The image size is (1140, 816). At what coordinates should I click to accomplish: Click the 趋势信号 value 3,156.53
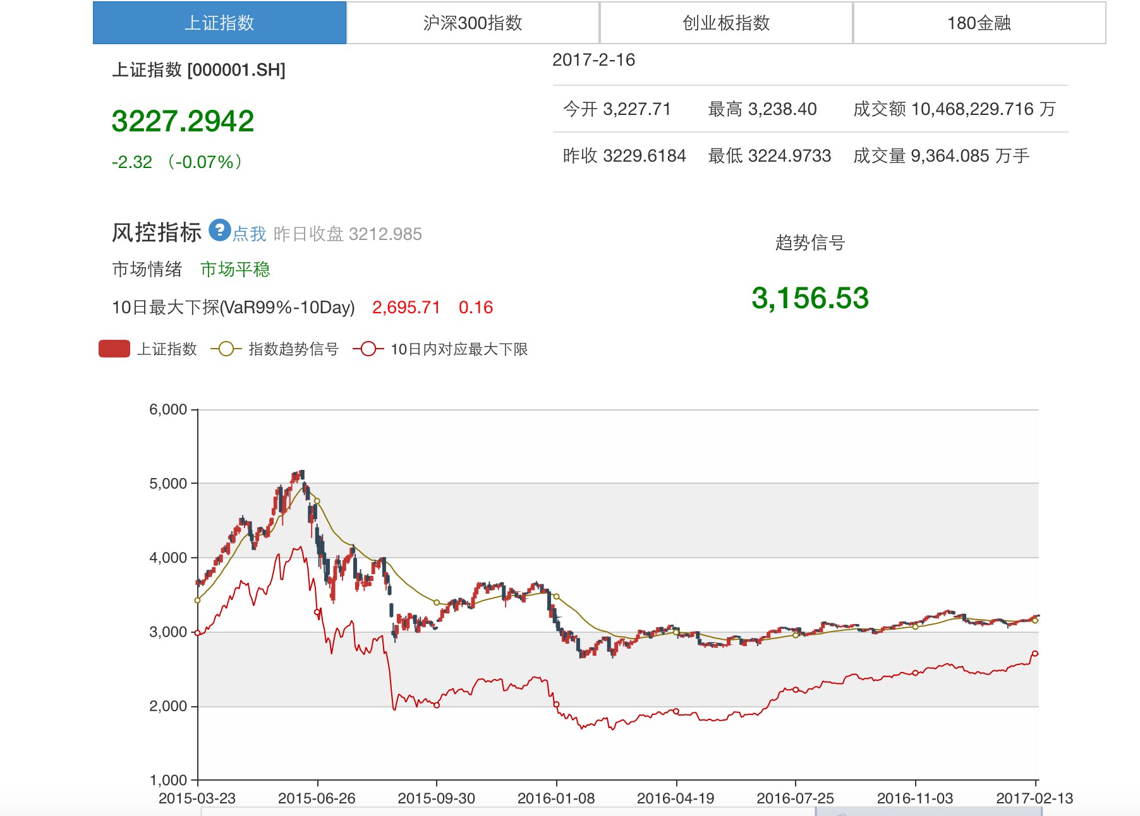810,298
